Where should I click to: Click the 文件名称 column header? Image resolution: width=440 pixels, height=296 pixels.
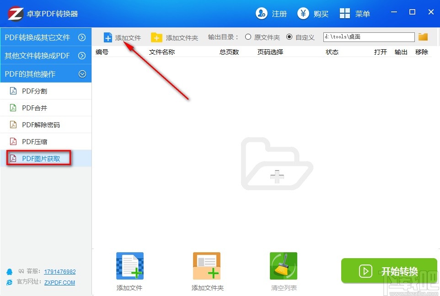(162, 52)
